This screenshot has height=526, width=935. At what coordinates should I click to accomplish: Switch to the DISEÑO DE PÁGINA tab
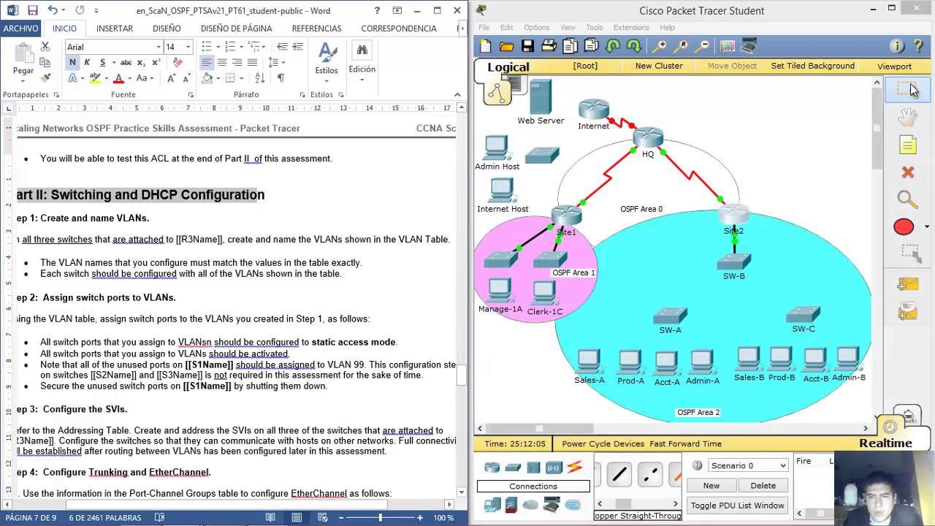(236, 28)
